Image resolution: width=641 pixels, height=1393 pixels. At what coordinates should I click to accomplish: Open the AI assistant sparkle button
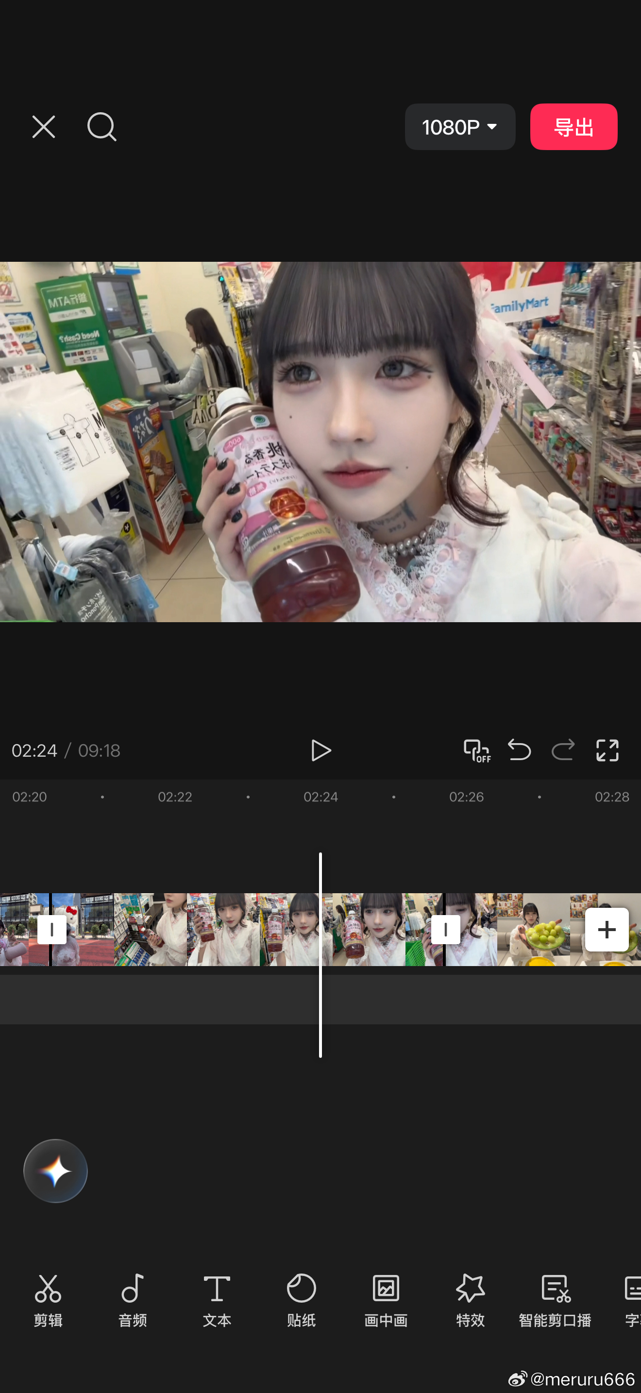55,1171
